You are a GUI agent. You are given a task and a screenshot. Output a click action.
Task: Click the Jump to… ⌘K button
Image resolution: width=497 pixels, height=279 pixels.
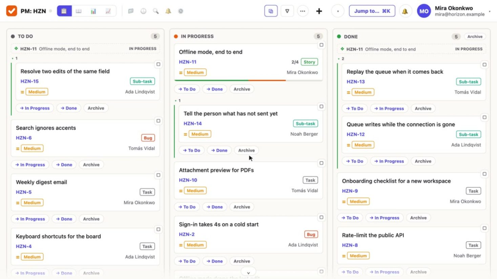[372, 11]
